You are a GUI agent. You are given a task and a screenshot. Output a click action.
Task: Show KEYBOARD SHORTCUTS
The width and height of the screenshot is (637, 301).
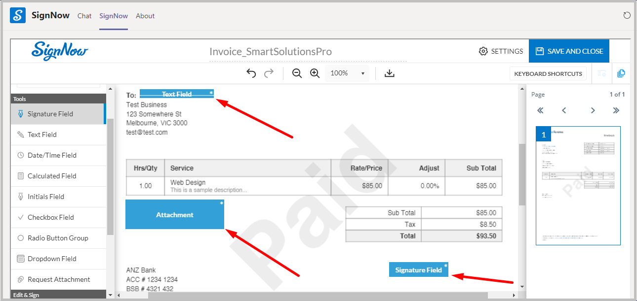548,73
